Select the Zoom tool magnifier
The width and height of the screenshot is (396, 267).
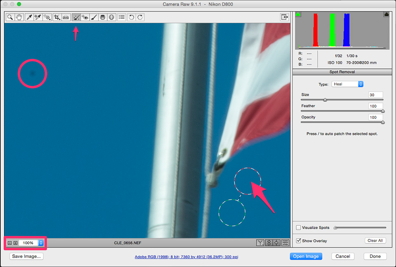coord(10,17)
